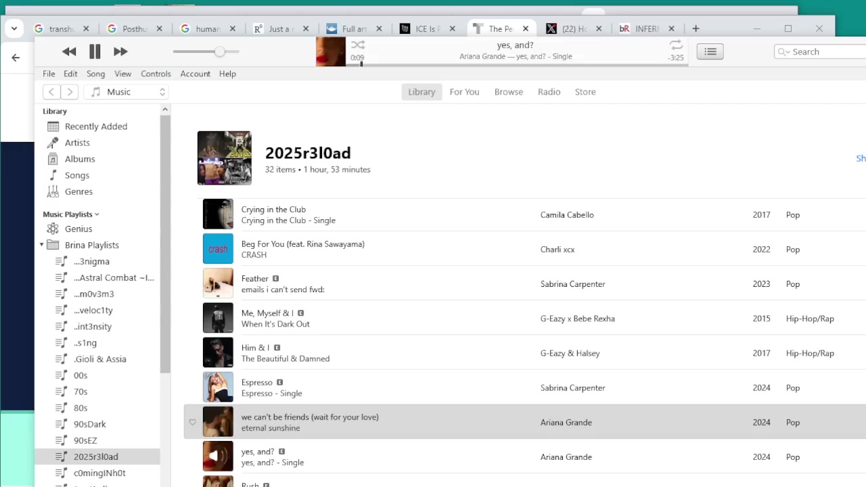
Task: Pause the playing song
Action: point(95,51)
